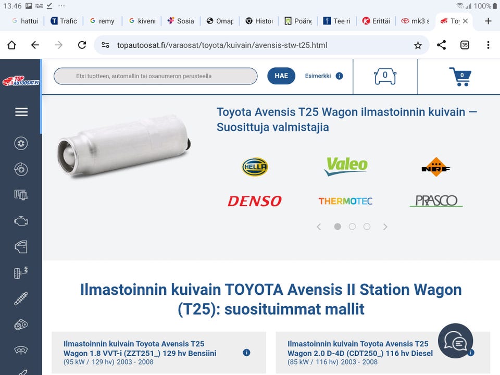The width and height of the screenshot is (500, 375).
Task: Switch to the remy tab
Action: (x=103, y=21)
